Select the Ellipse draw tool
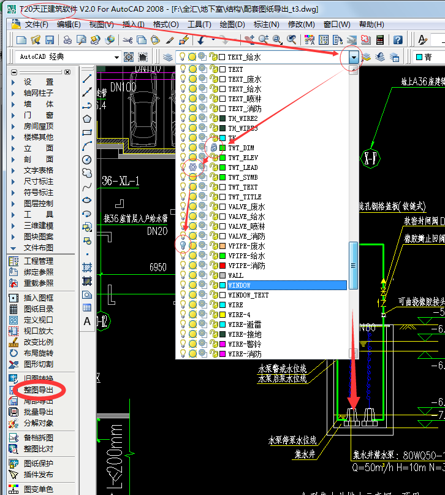 pos(87,200)
